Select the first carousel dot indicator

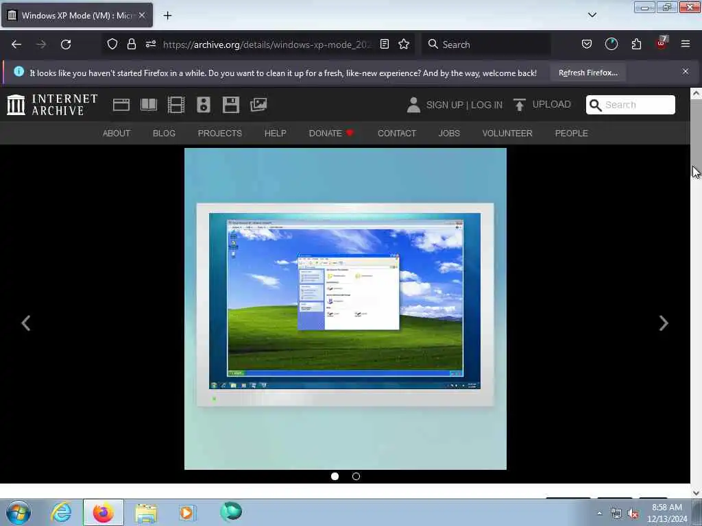(x=335, y=477)
